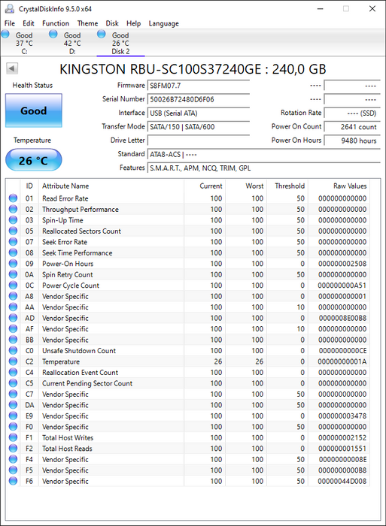386x526 pixels.
Task: Open the Theme menu
Action: pos(87,23)
